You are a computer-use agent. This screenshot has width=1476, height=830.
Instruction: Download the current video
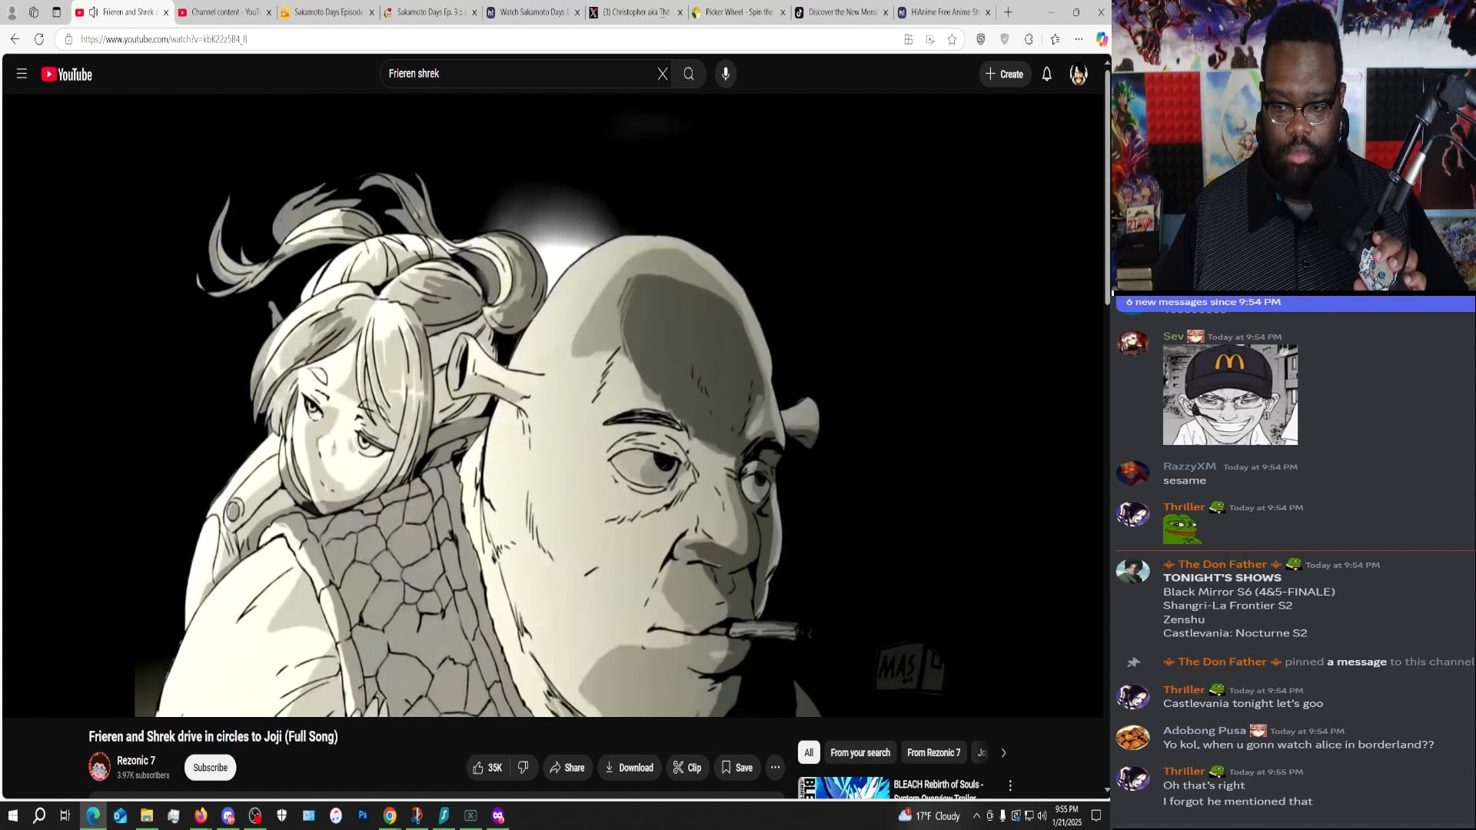[x=630, y=768]
